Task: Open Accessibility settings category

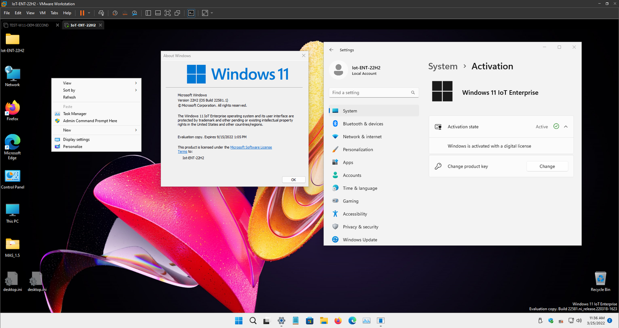Action: [x=374, y=214]
